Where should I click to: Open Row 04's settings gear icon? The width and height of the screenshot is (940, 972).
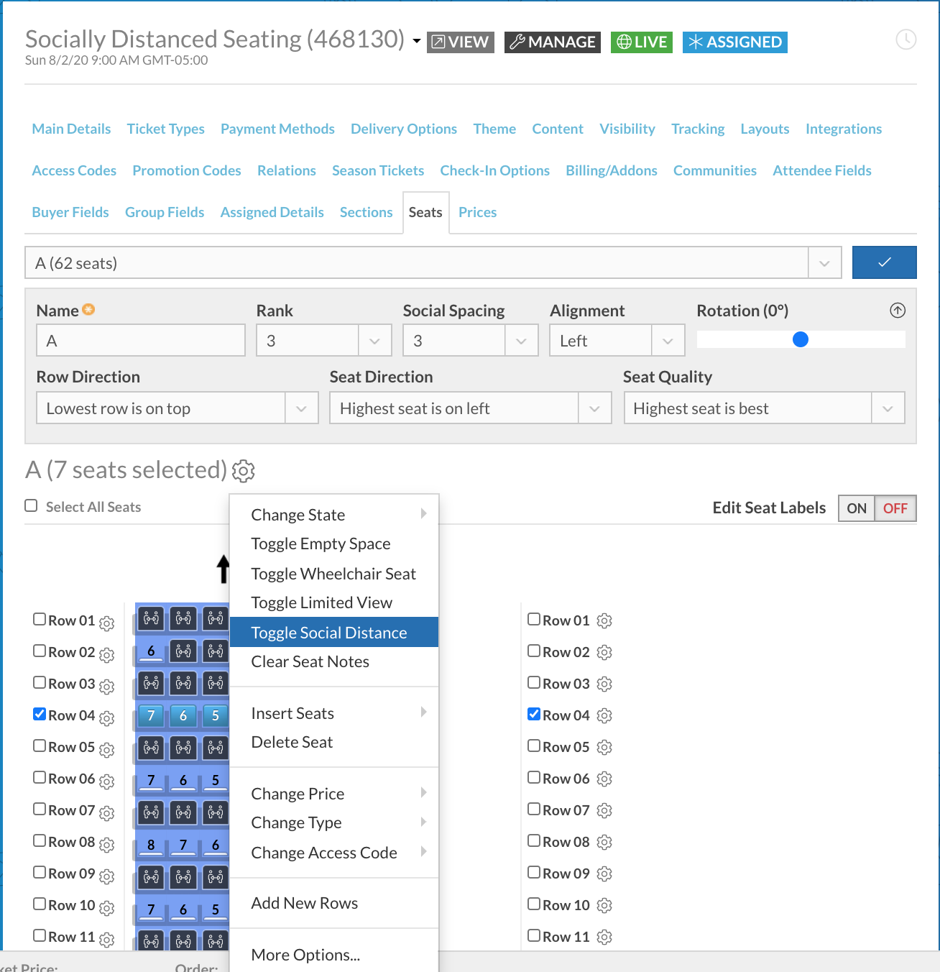click(x=106, y=718)
